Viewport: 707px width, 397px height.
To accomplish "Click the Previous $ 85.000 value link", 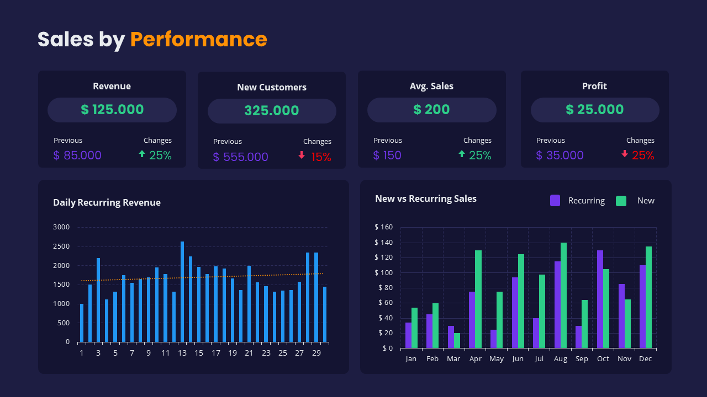I will [77, 155].
